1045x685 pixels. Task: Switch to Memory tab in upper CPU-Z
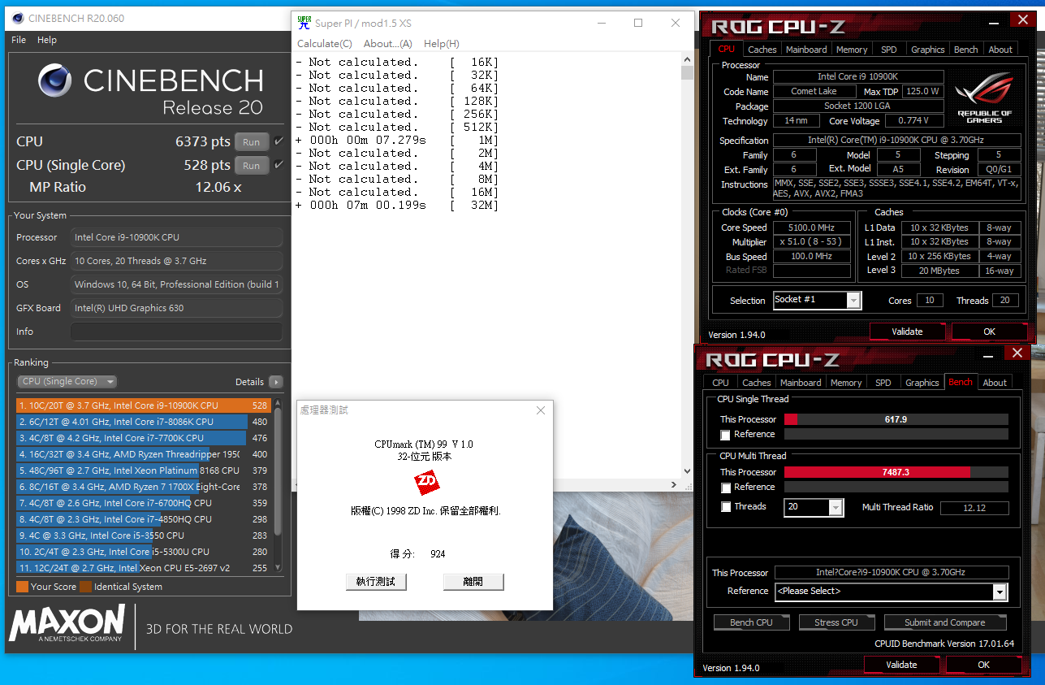852,50
